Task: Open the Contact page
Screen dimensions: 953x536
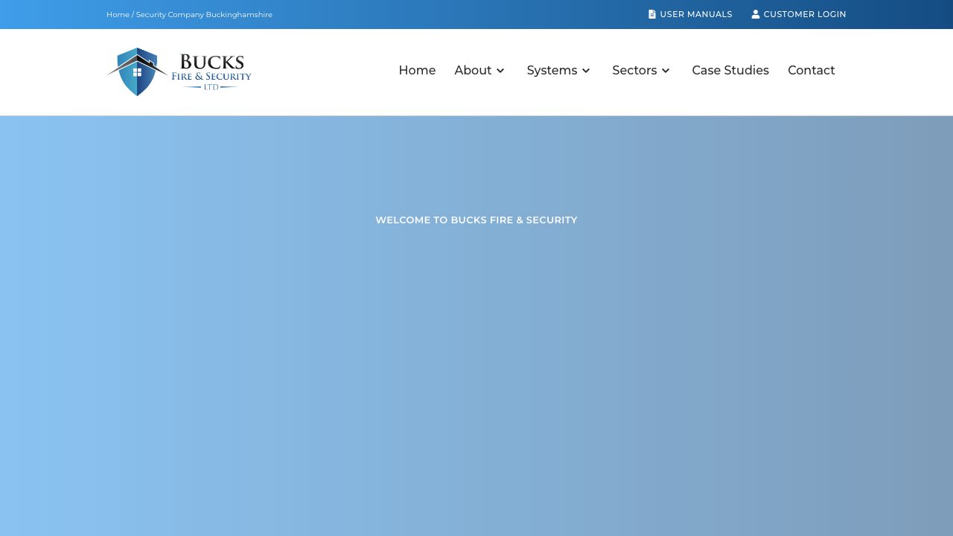Action: tap(812, 70)
